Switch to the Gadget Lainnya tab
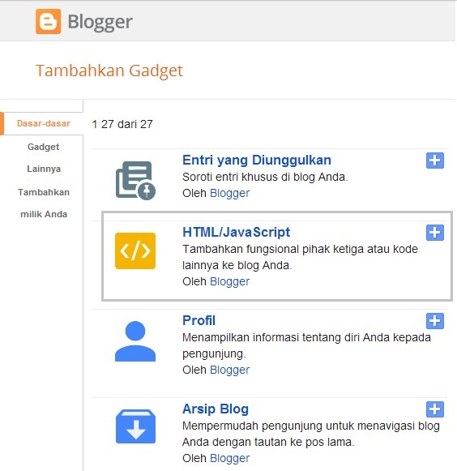This screenshot has width=457, height=471. pyautogui.click(x=44, y=158)
